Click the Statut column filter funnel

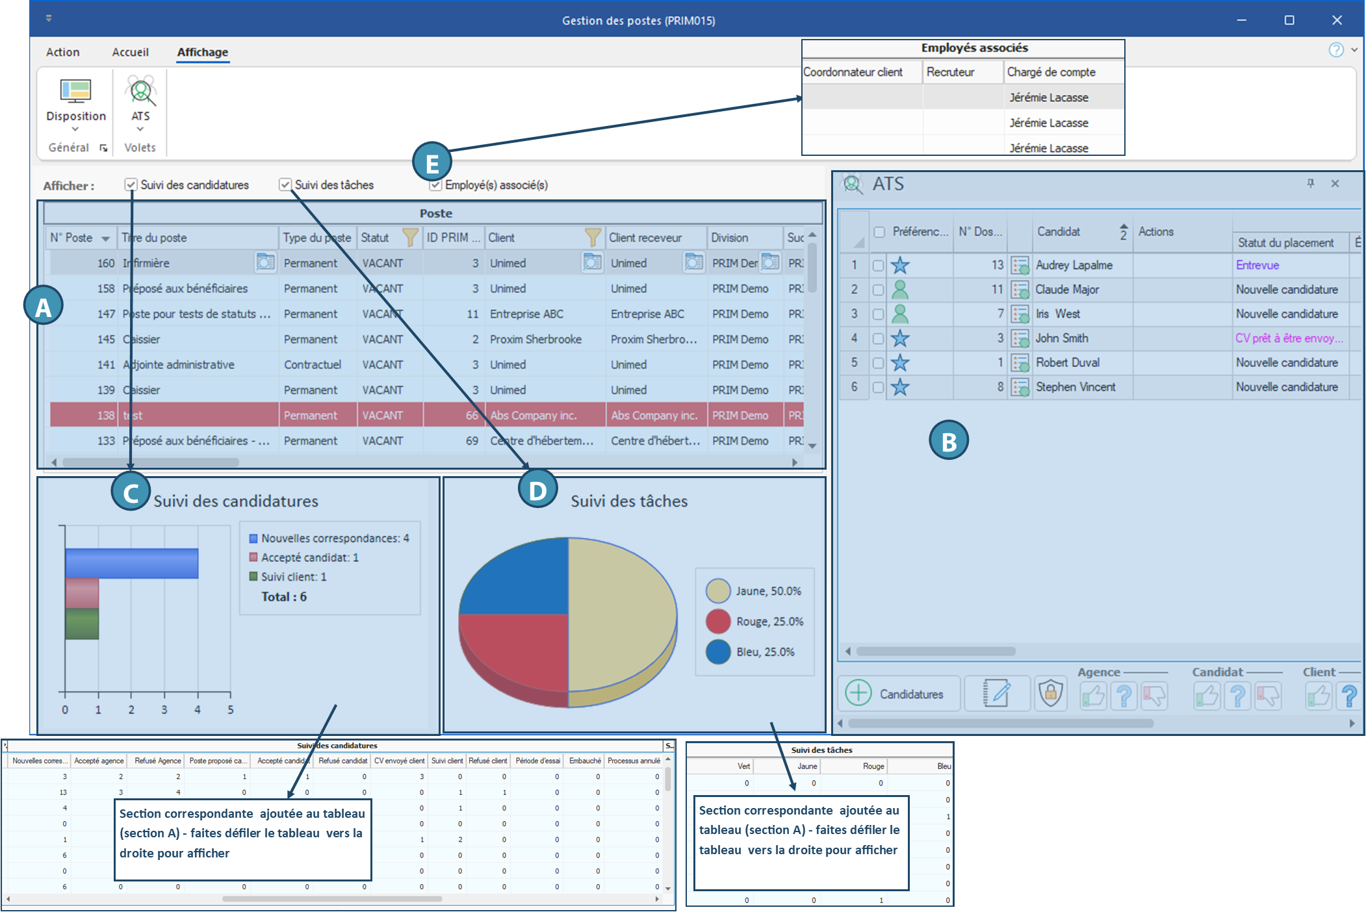coord(409,238)
